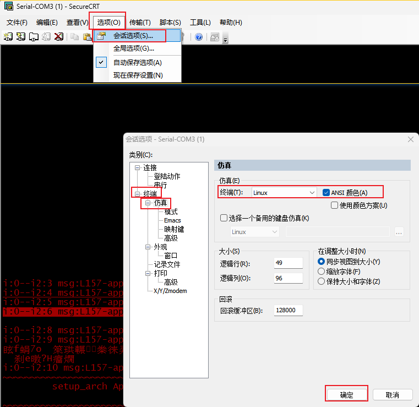
Task: Select 仿真 label in category tree
Action: (x=160, y=203)
